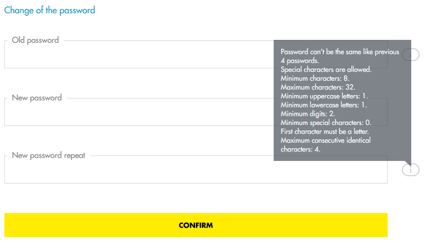Screen dimensions: 424x250
Task: Click the info icon beside Old password
Action: tap(411, 55)
